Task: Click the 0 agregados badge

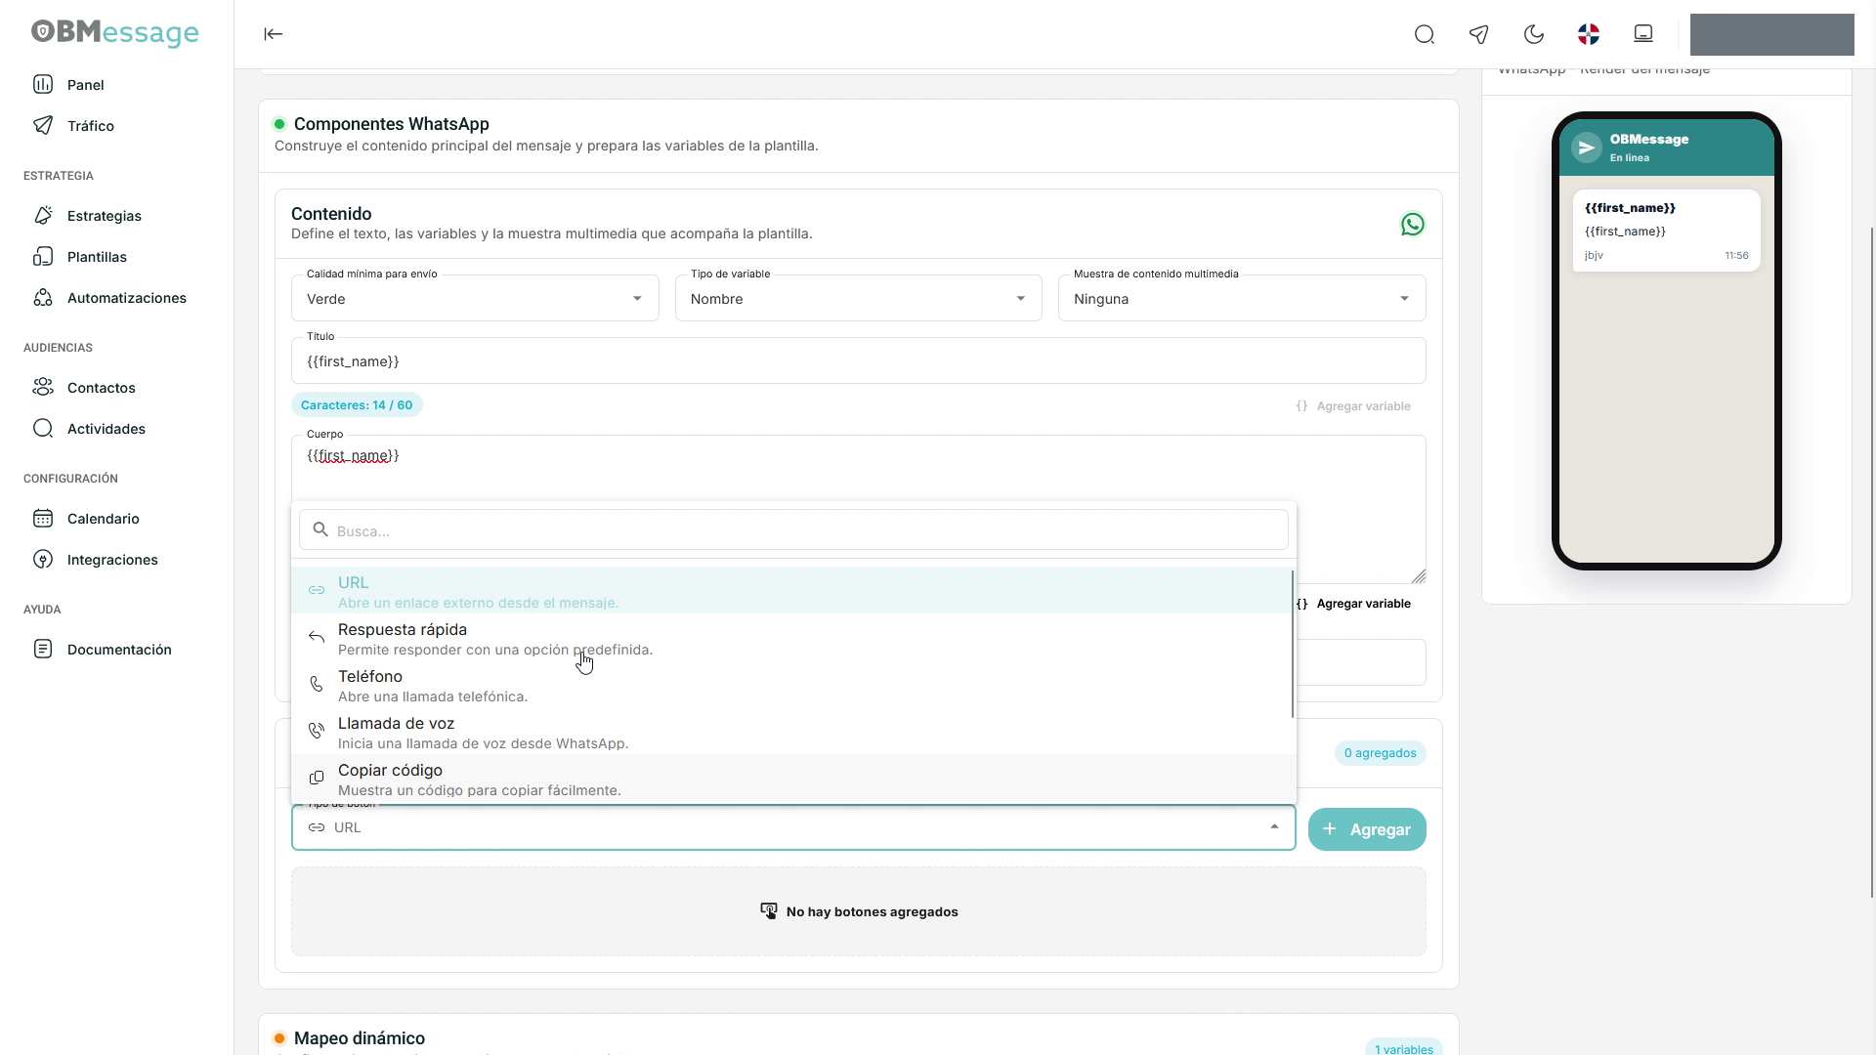Action: click(1380, 753)
